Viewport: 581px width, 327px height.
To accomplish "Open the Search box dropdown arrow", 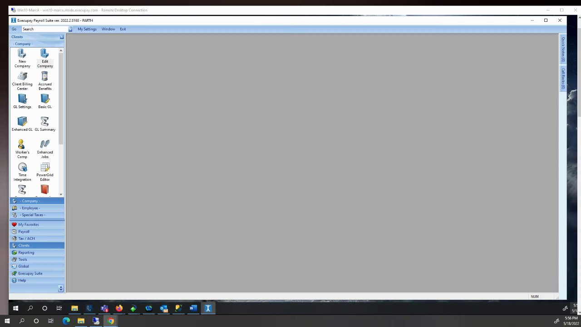I will 70,29.
